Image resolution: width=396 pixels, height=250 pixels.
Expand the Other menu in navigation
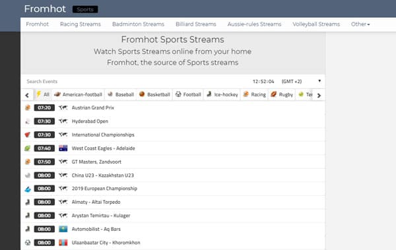360,24
